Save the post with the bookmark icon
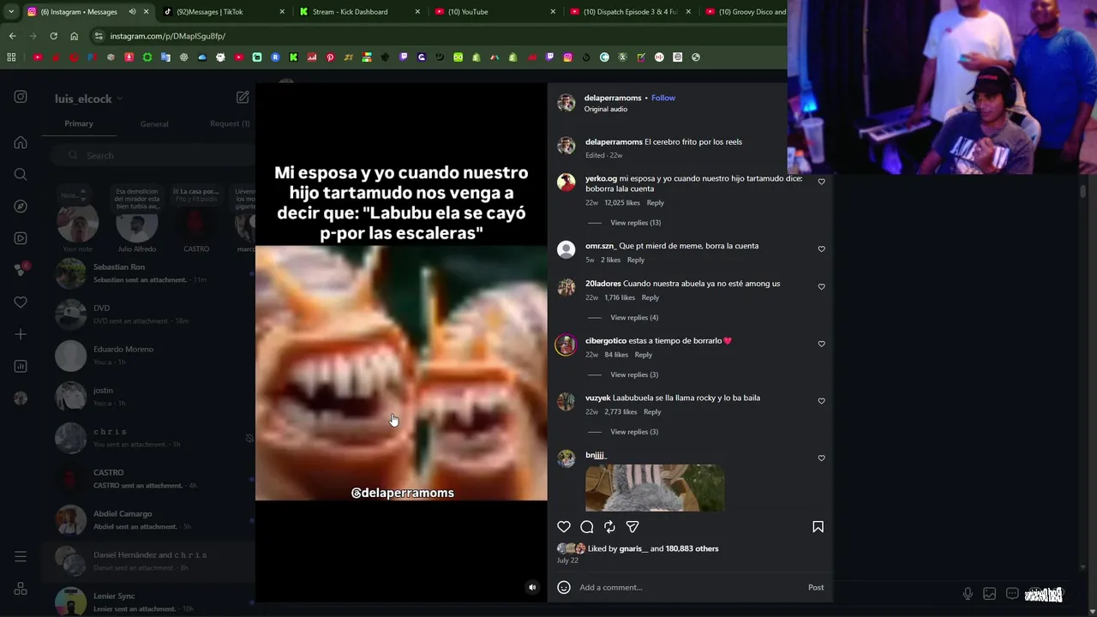1097x617 pixels. [x=818, y=527]
